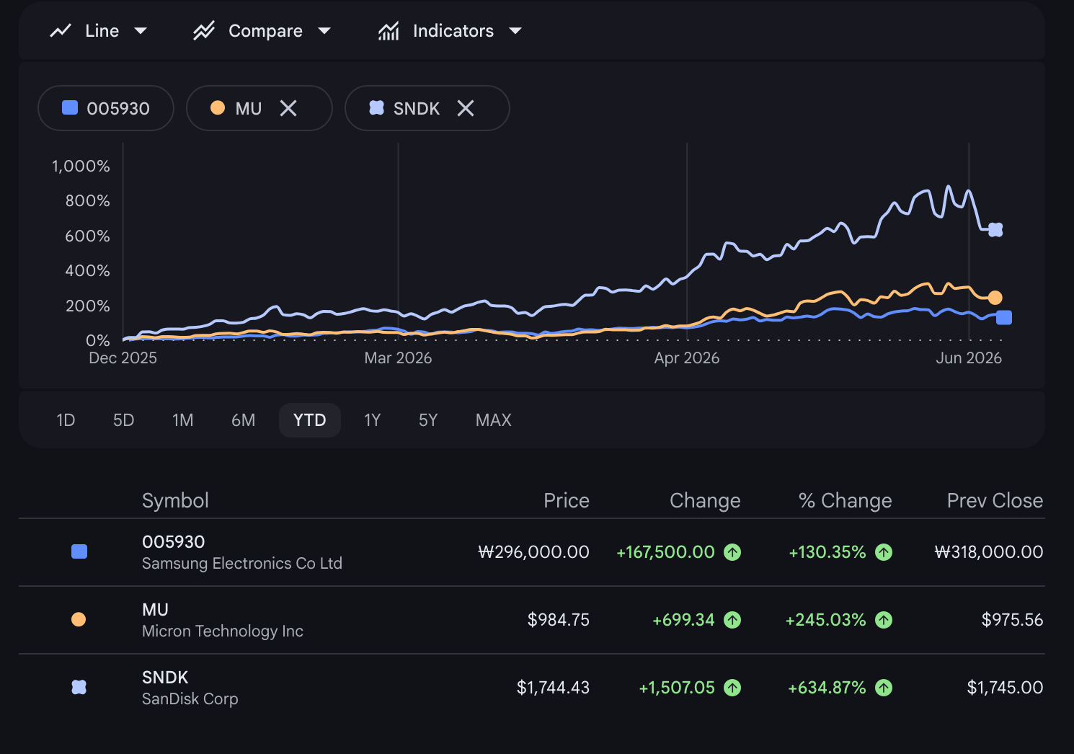Click the green up arrow next to +167,500.00
Image resolution: width=1074 pixels, height=754 pixels.
pos(732,552)
